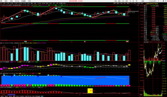
Task: Click the 叠加 toolbar button
Action: click(x=118, y=3)
